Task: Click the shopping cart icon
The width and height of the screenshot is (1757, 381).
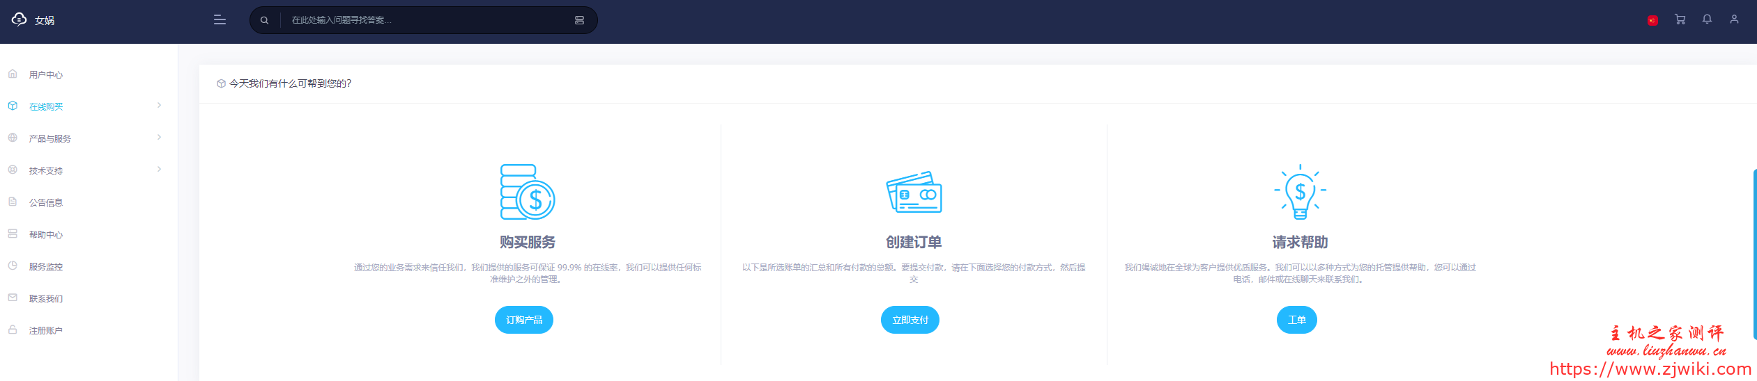Action: [1680, 19]
